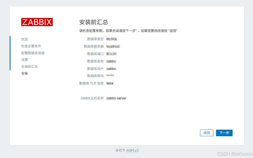Image resolution: width=253 pixels, height=158 pixels.
Task: Click the 请检查配置参数 instruction text
Action: (x=128, y=31)
